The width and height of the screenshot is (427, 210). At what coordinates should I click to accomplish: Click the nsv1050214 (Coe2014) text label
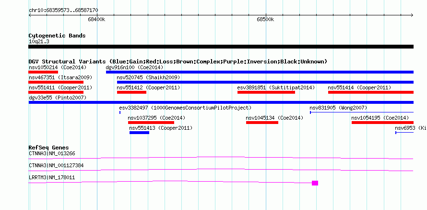pyautogui.click(x=58, y=67)
